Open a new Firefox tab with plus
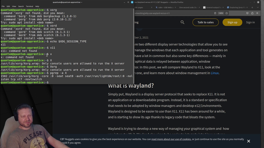Image resolution: width=264 pixels, height=148 pixels. [252, 7]
